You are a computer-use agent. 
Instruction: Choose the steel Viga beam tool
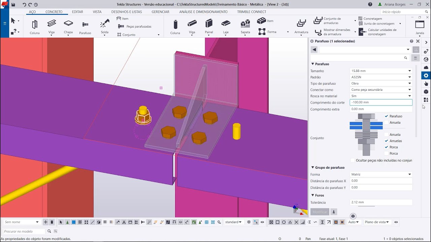(52, 27)
